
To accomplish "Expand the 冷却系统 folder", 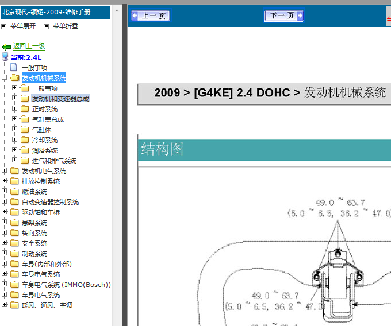I will [14, 139].
